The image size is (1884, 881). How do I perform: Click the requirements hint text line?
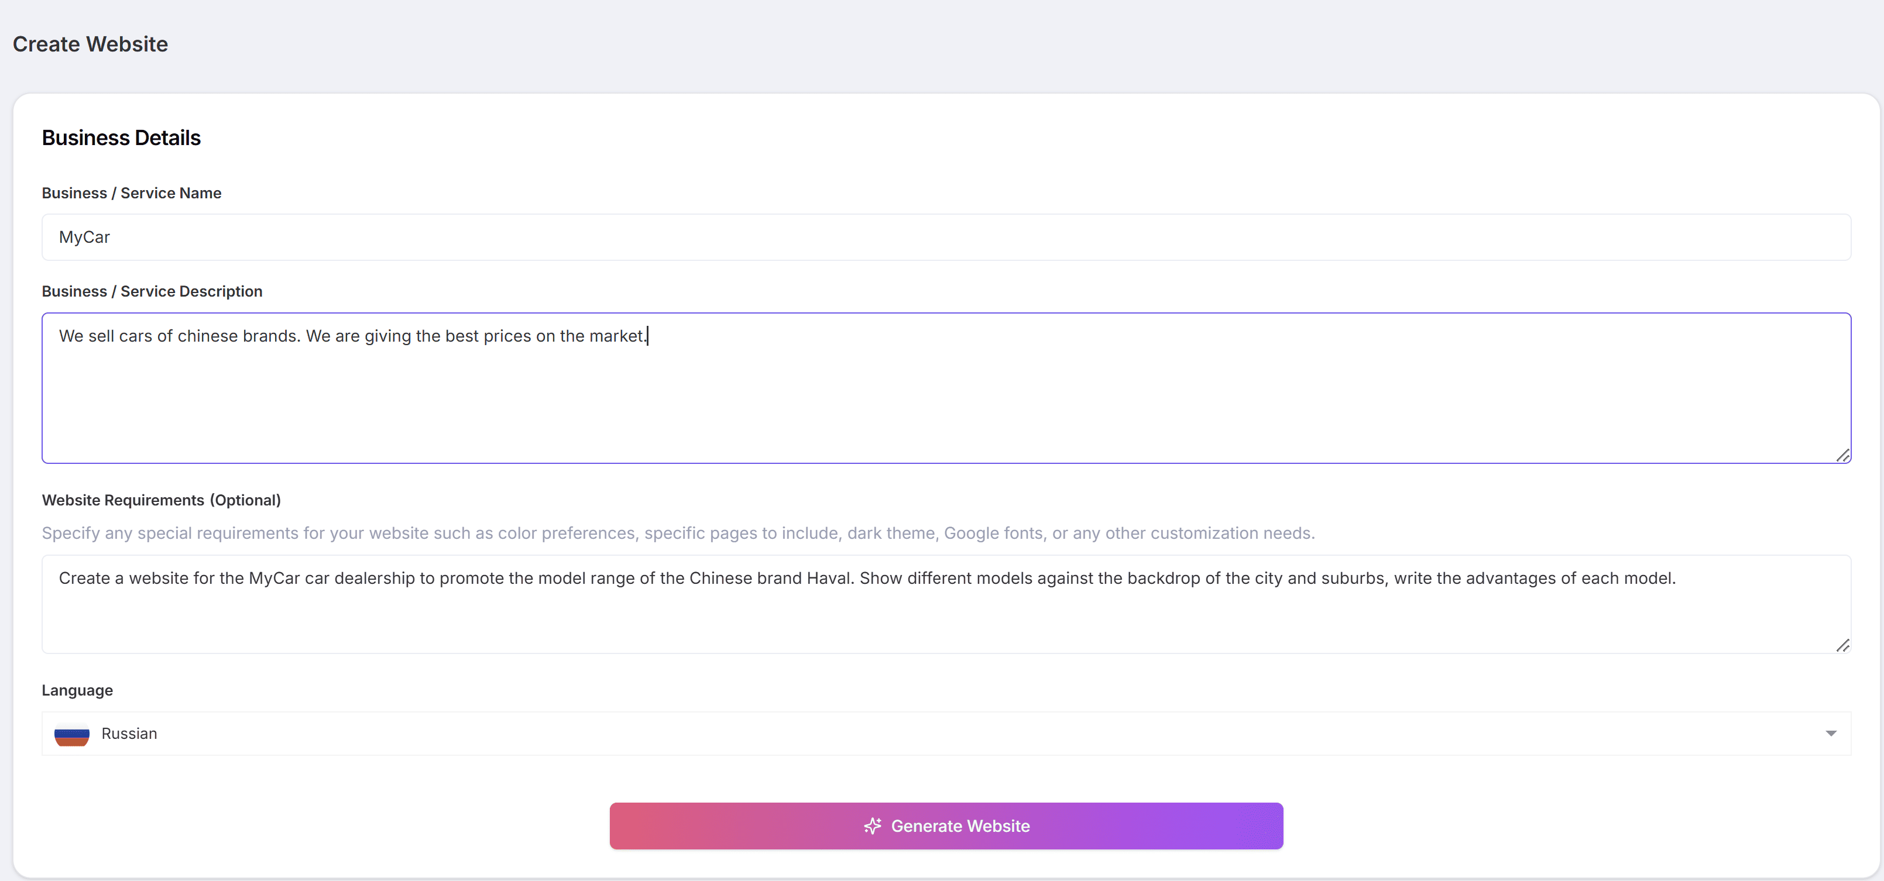point(677,533)
